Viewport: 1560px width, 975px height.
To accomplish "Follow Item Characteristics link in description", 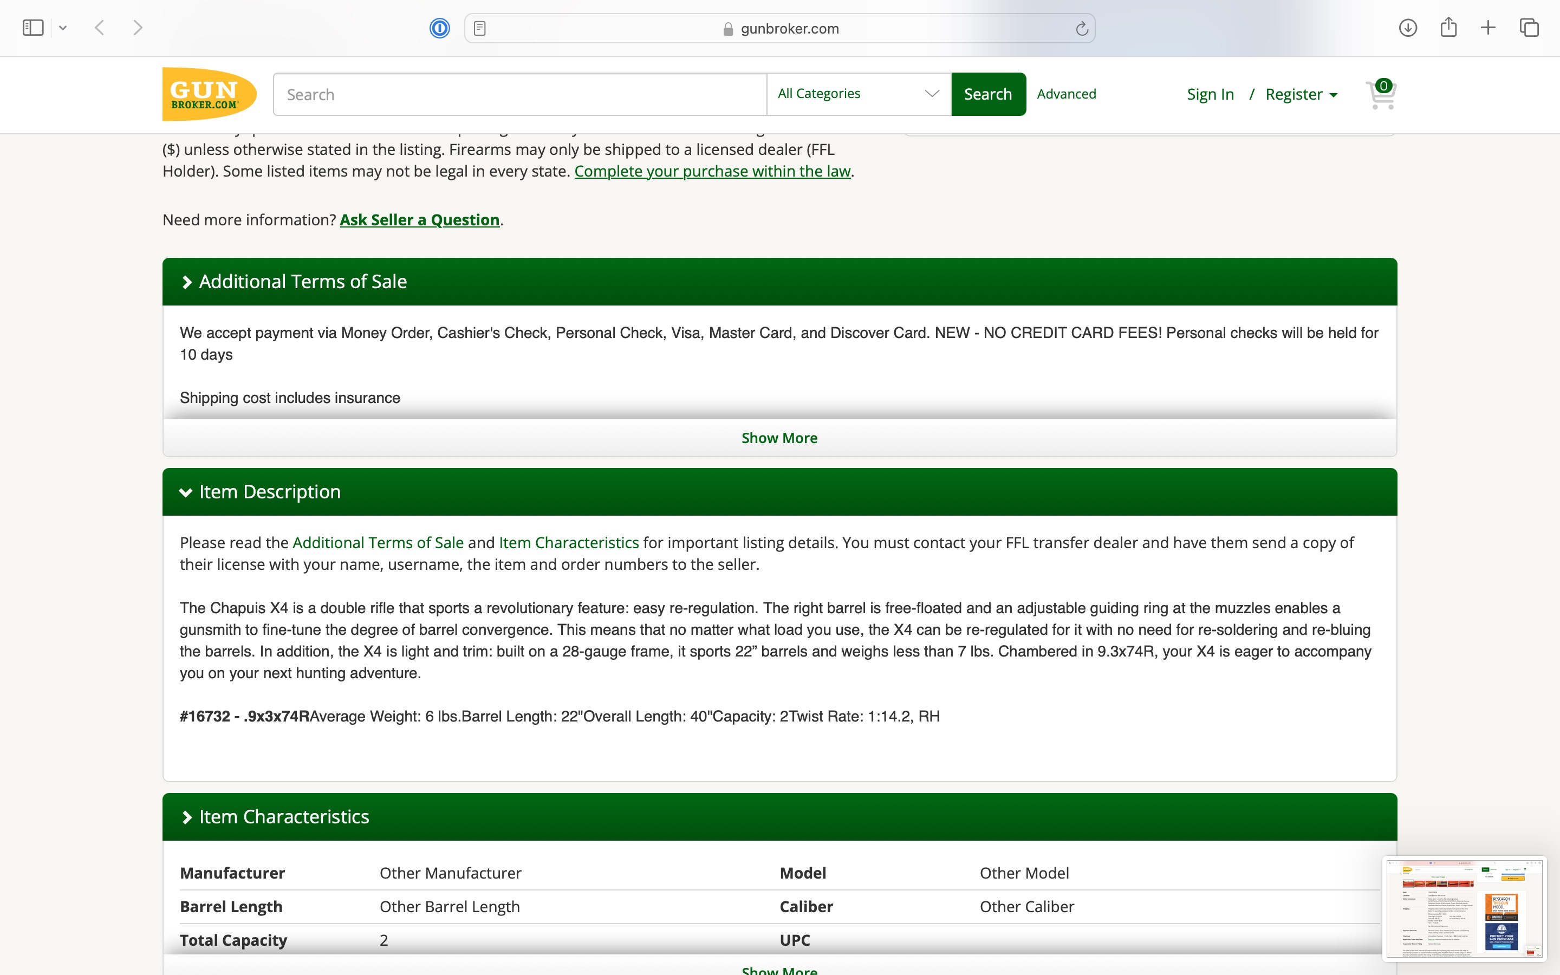I will point(569,543).
